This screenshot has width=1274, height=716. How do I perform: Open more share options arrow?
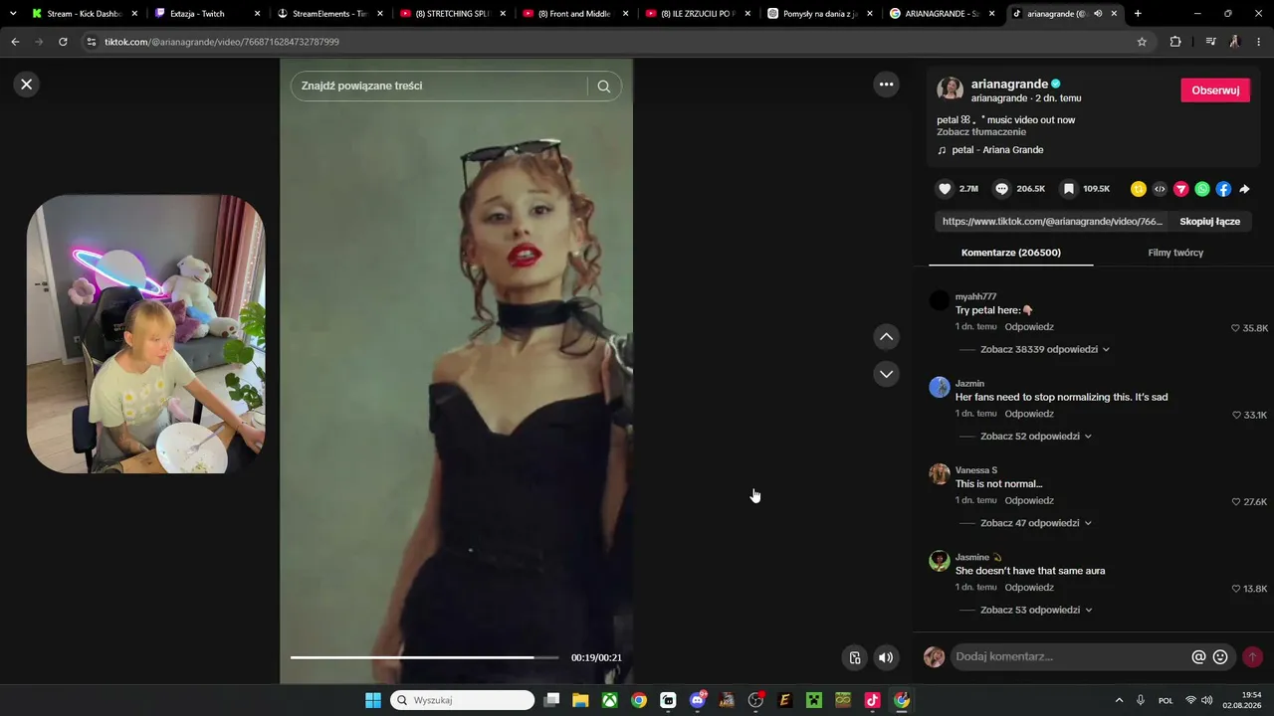coord(1244,189)
